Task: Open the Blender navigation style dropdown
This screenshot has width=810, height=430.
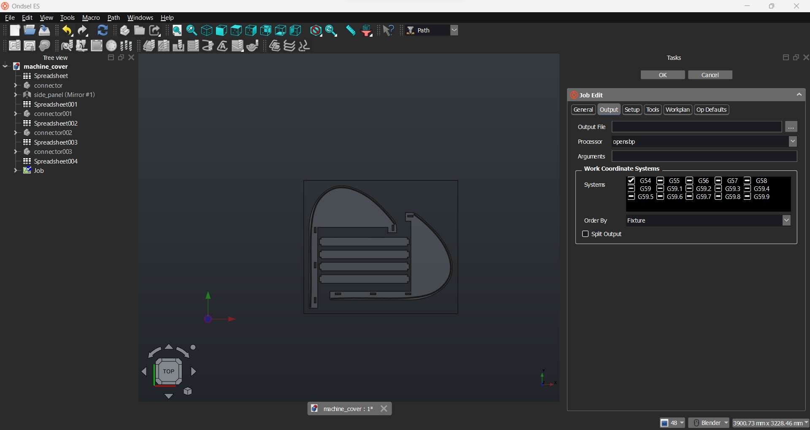Action: coord(709,423)
